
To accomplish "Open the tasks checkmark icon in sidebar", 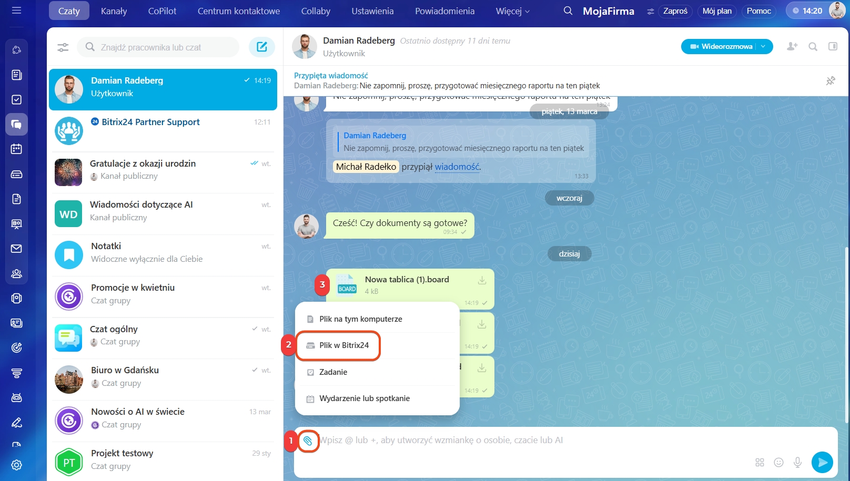I will pyautogui.click(x=16, y=99).
